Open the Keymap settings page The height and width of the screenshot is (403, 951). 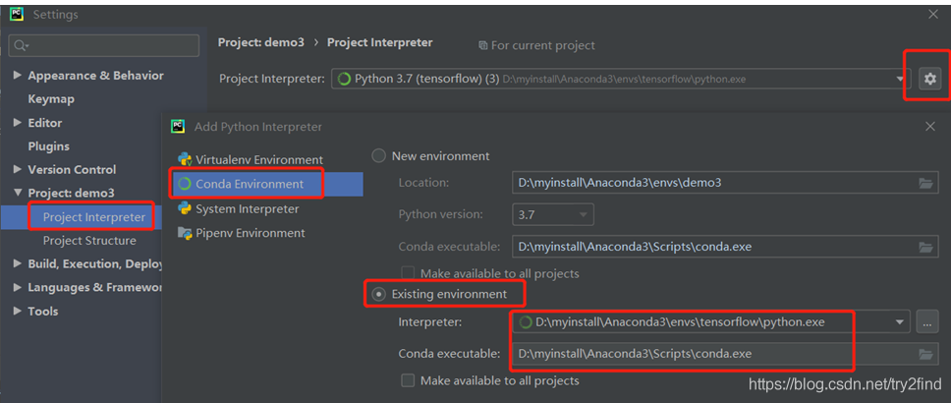coord(51,99)
